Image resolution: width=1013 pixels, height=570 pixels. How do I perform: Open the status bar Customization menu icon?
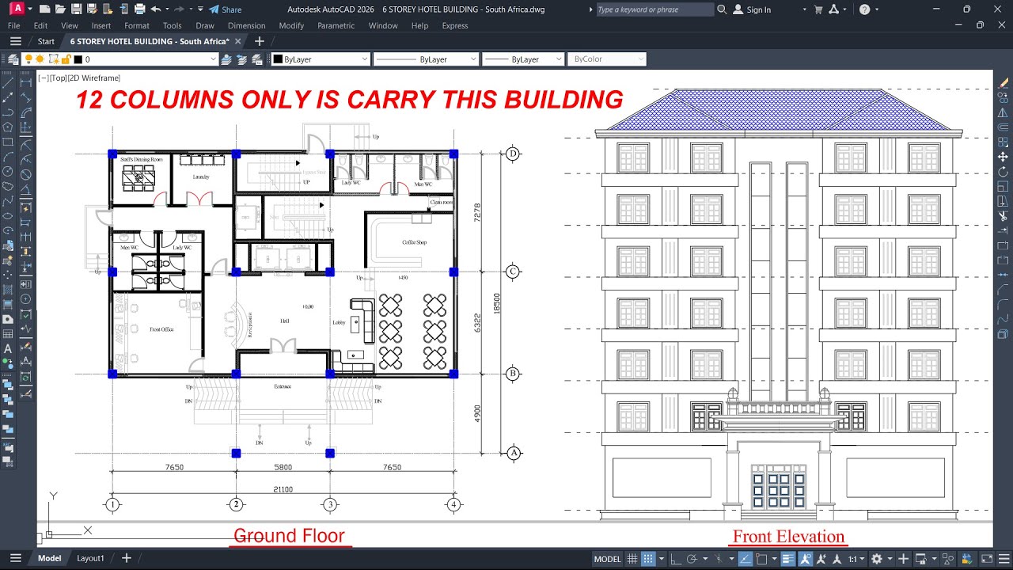(1003, 559)
